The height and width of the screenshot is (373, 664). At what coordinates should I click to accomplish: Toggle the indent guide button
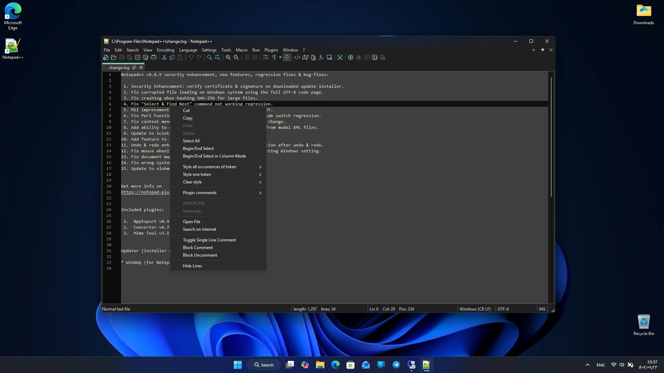(287, 57)
